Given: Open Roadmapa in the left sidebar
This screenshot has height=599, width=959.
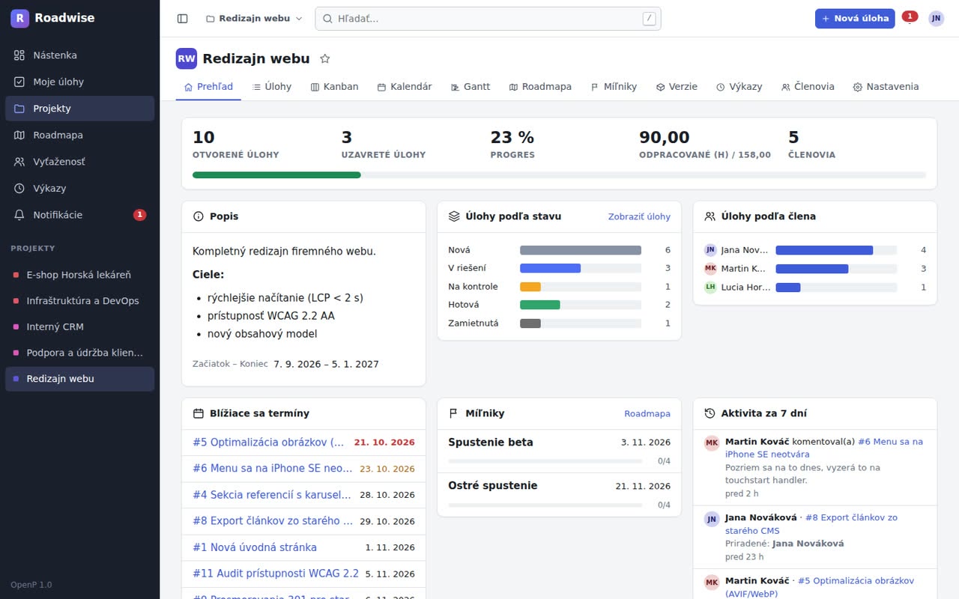Looking at the screenshot, I should pyautogui.click(x=79, y=135).
